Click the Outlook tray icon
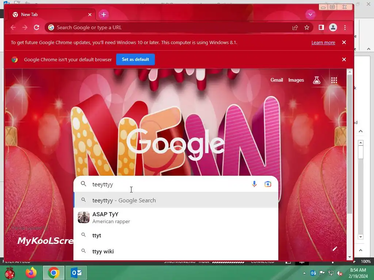This screenshot has height=280, width=374. point(313,273)
